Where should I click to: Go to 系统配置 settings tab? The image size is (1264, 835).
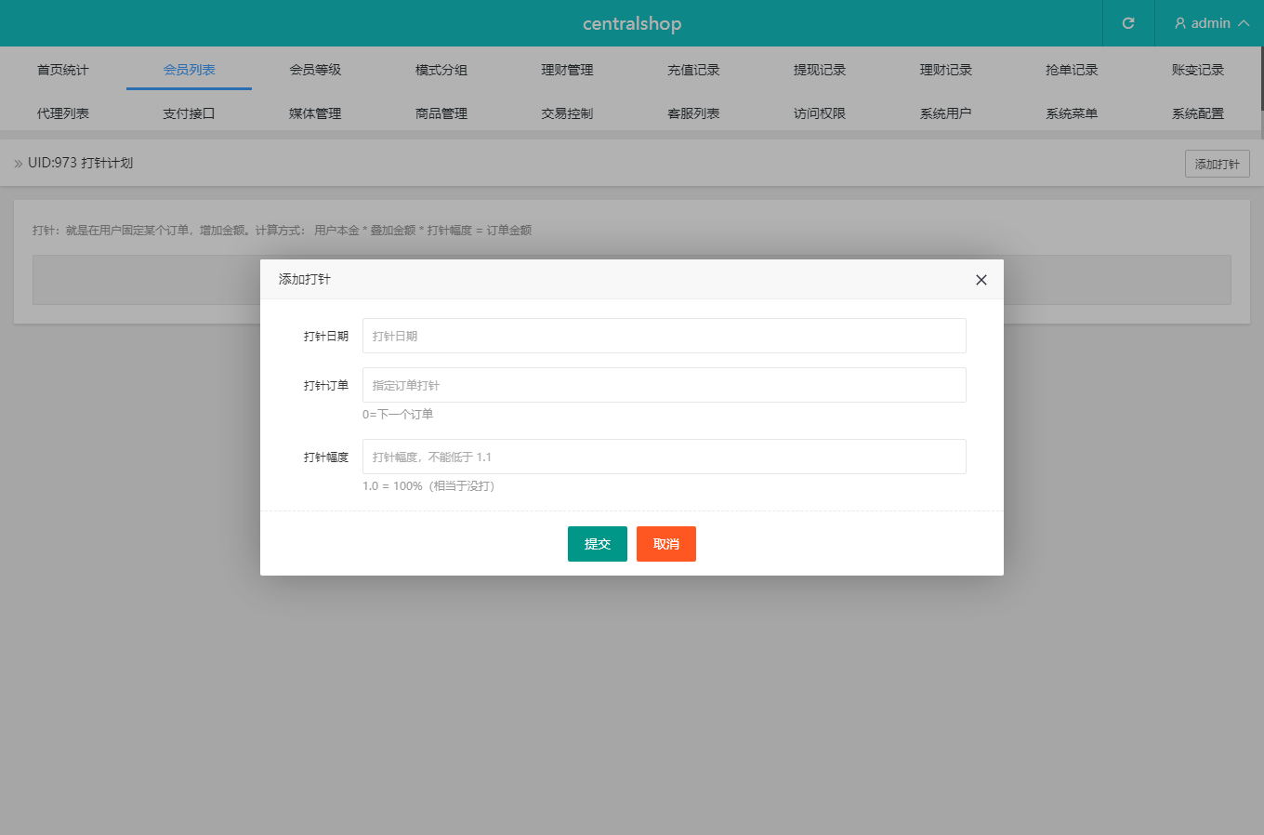coord(1198,113)
